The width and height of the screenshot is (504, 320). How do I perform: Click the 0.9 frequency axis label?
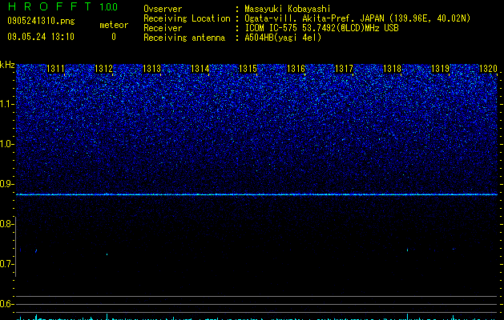click(x=6, y=184)
